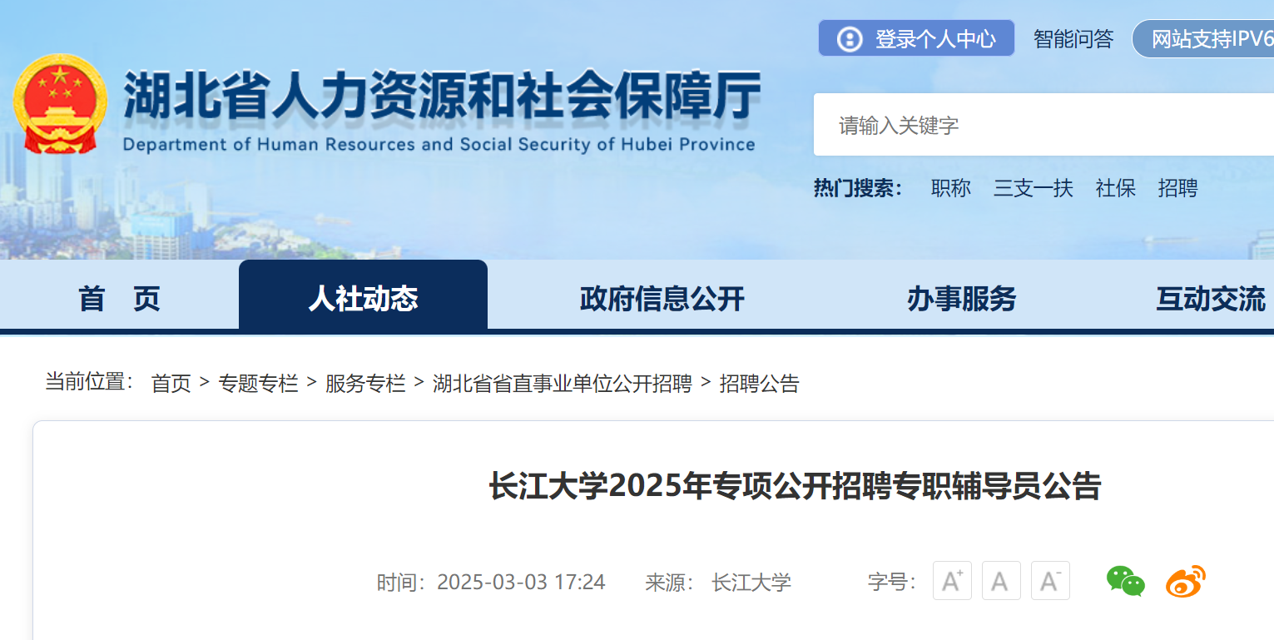
Task: Select hot search term 招聘
Action: coord(1178,188)
